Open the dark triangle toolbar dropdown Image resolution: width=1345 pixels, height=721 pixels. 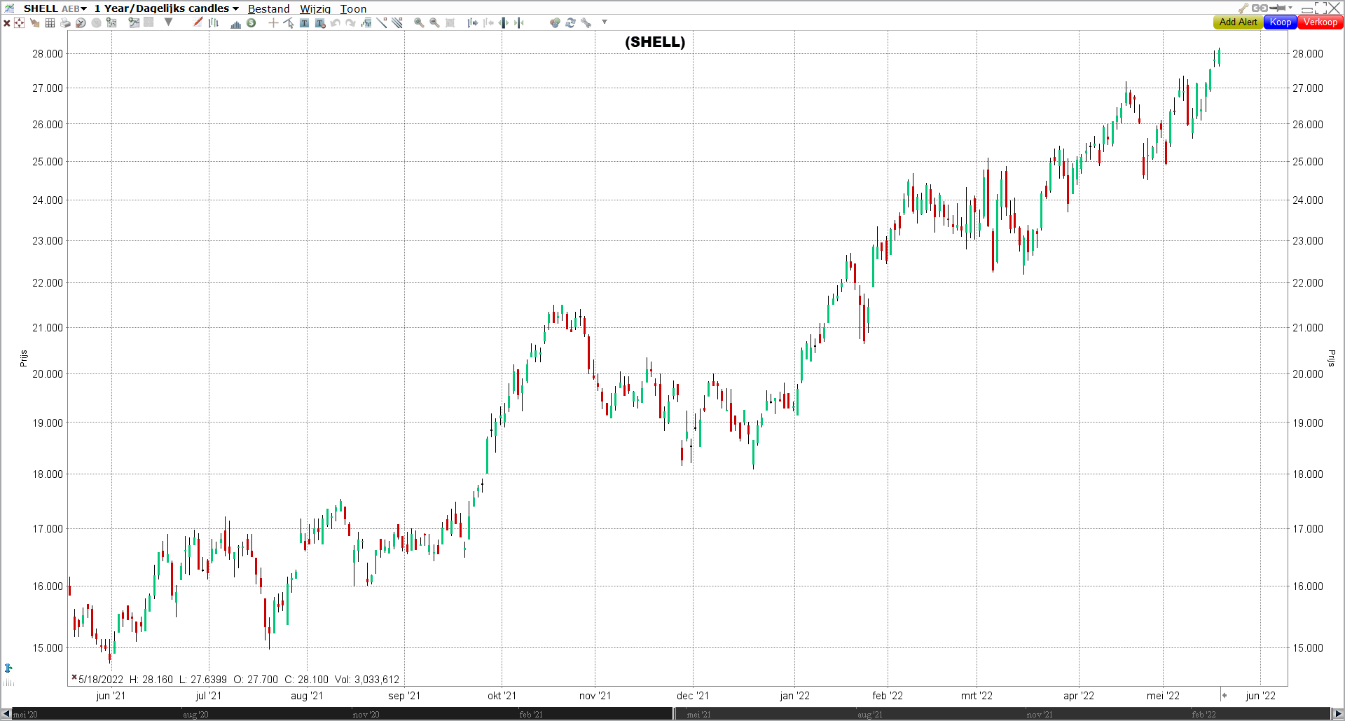[x=168, y=22]
